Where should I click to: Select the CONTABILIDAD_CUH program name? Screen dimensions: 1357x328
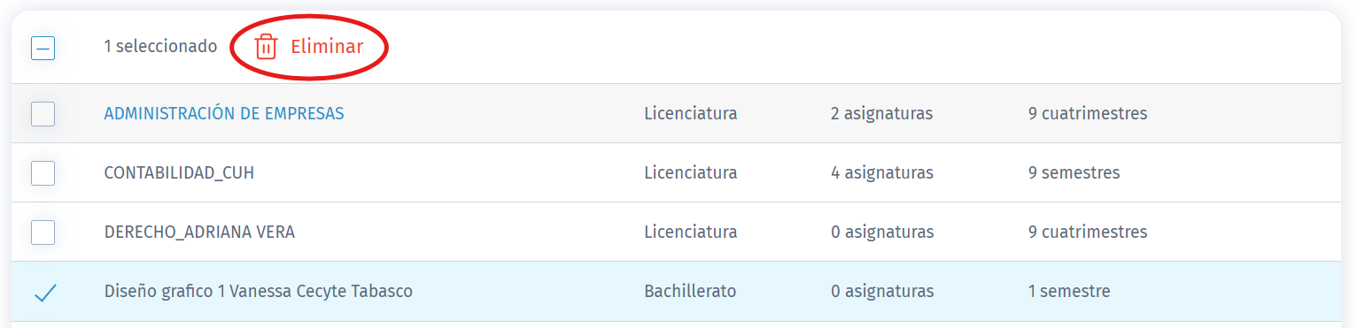[179, 172]
